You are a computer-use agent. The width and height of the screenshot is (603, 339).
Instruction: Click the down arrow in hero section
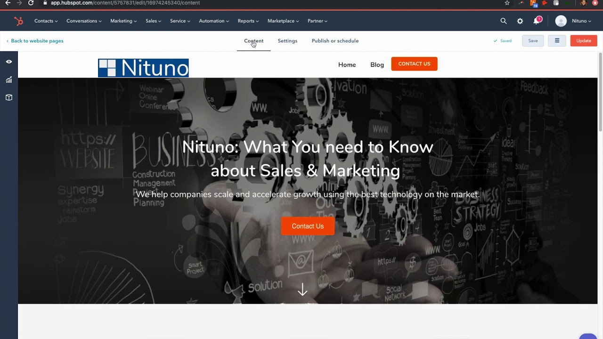click(x=302, y=290)
